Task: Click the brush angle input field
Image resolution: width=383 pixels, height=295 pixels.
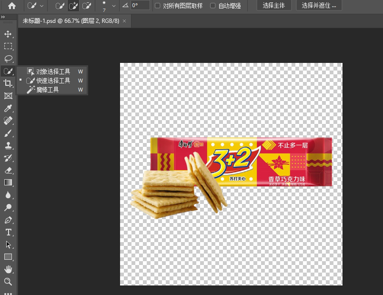Action: (x=140, y=5)
